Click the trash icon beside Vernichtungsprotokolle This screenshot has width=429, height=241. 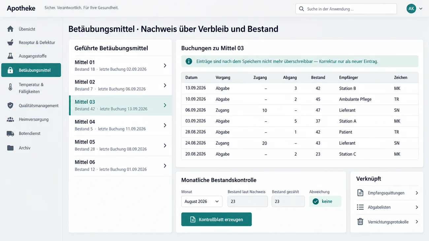tap(360, 222)
